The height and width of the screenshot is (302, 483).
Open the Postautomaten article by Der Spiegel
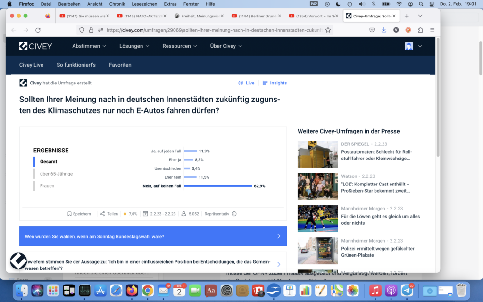(x=376, y=155)
